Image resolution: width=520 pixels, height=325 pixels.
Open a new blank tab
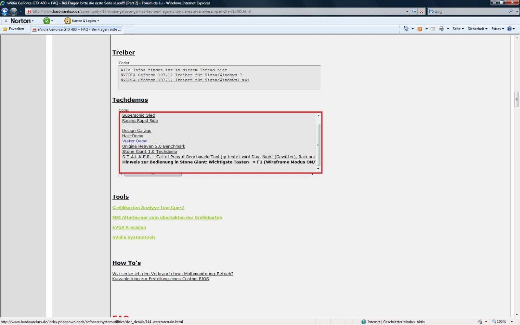pos(128,29)
